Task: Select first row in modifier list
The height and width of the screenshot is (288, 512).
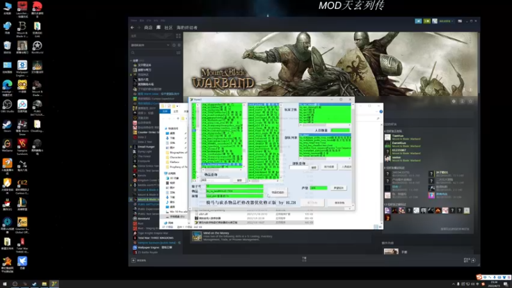Action: 263,104
